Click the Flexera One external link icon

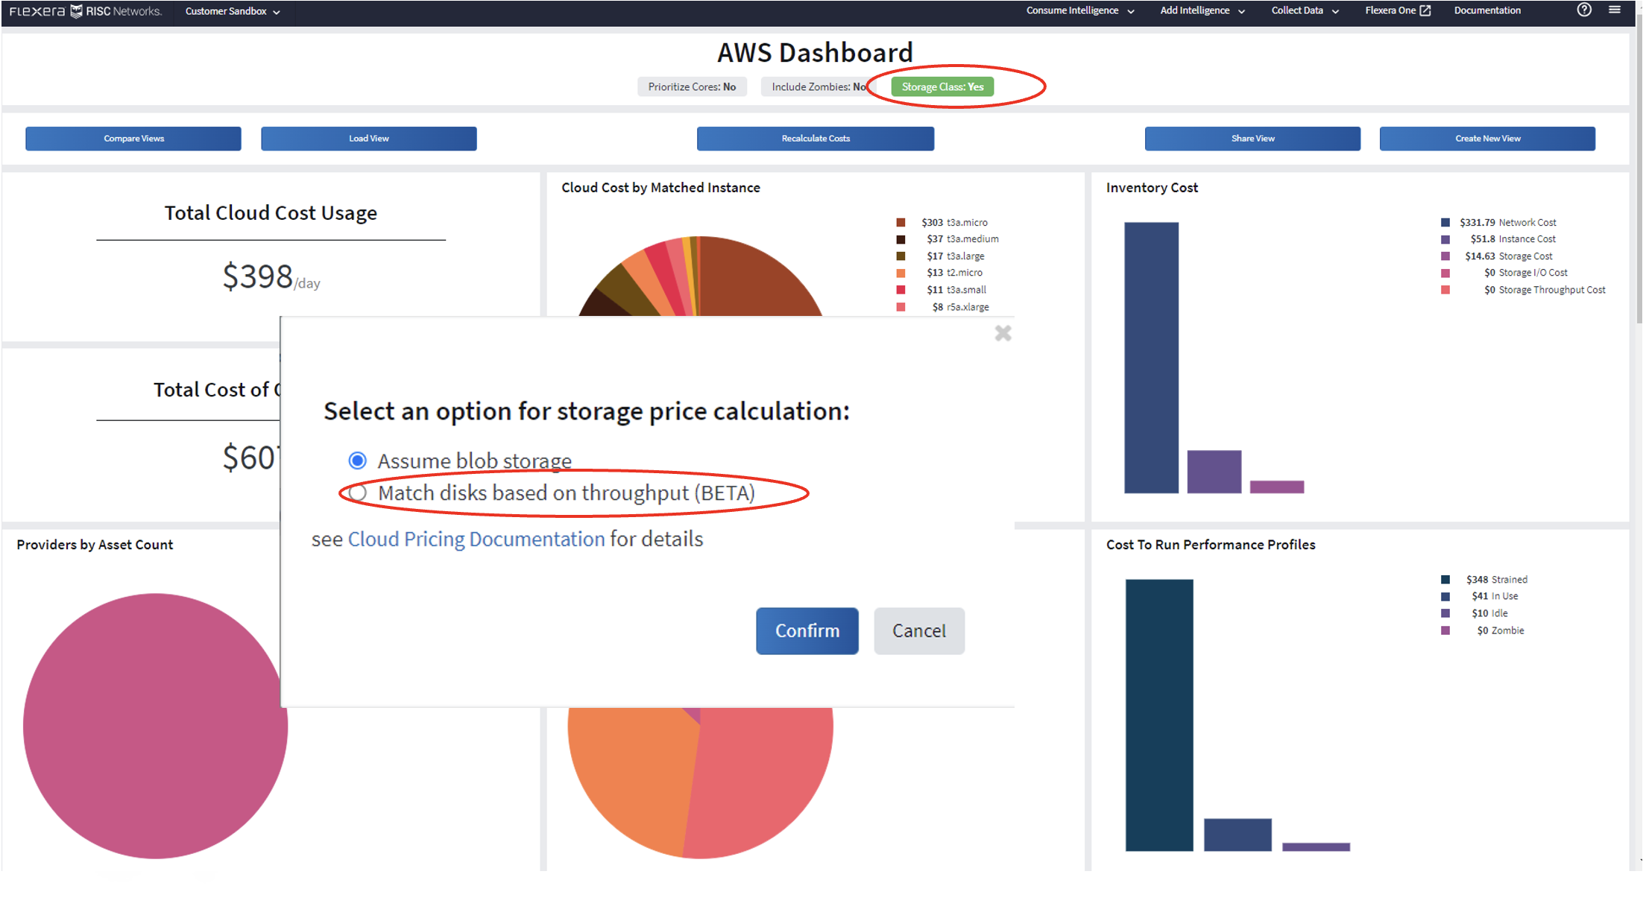pyautogui.click(x=1425, y=10)
